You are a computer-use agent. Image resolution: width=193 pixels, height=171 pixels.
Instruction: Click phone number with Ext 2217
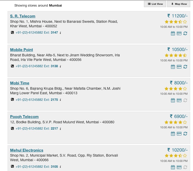37,129
